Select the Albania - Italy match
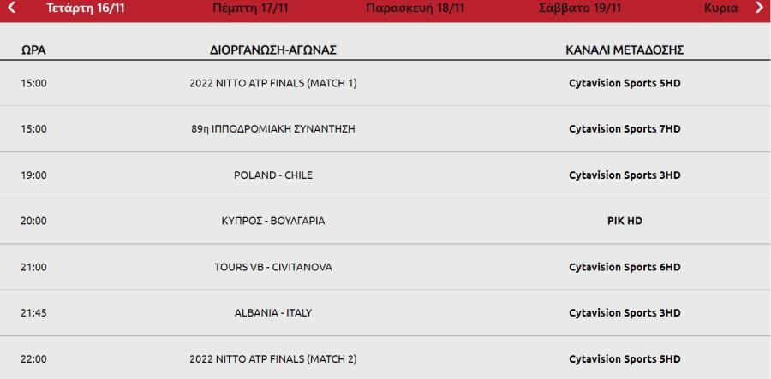Image resolution: width=771 pixels, height=379 pixels. point(273,313)
